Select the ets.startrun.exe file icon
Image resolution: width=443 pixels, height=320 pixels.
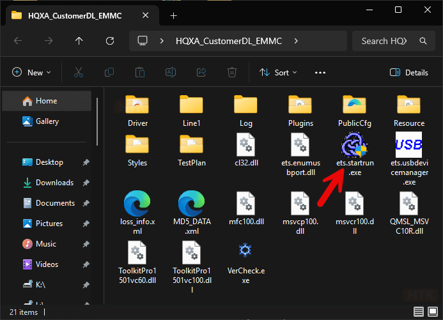coord(354,146)
